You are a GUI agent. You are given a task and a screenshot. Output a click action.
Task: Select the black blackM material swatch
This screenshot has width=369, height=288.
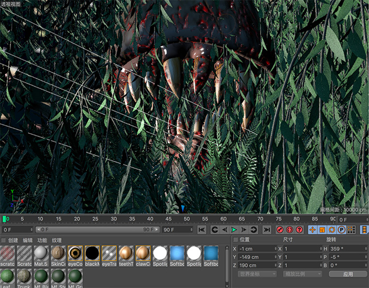[x=92, y=254]
